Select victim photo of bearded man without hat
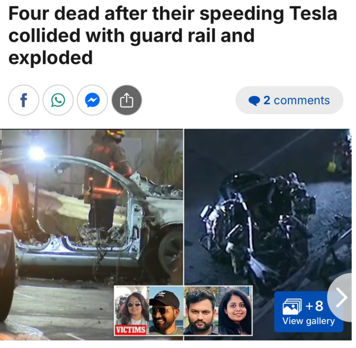Screen dimensions: 356x348 pyautogui.click(x=201, y=311)
